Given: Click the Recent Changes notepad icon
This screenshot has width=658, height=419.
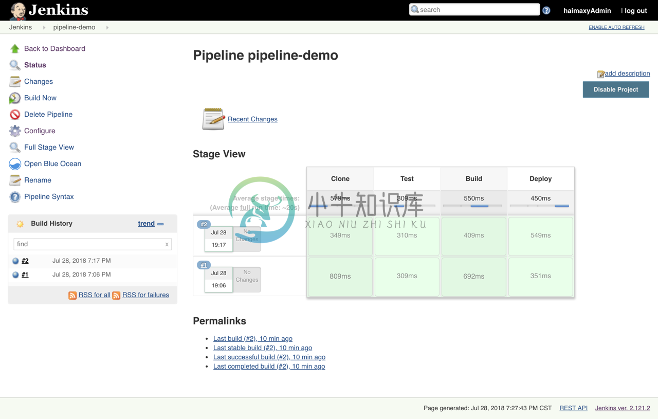Looking at the screenshot, I should [213, 119].
